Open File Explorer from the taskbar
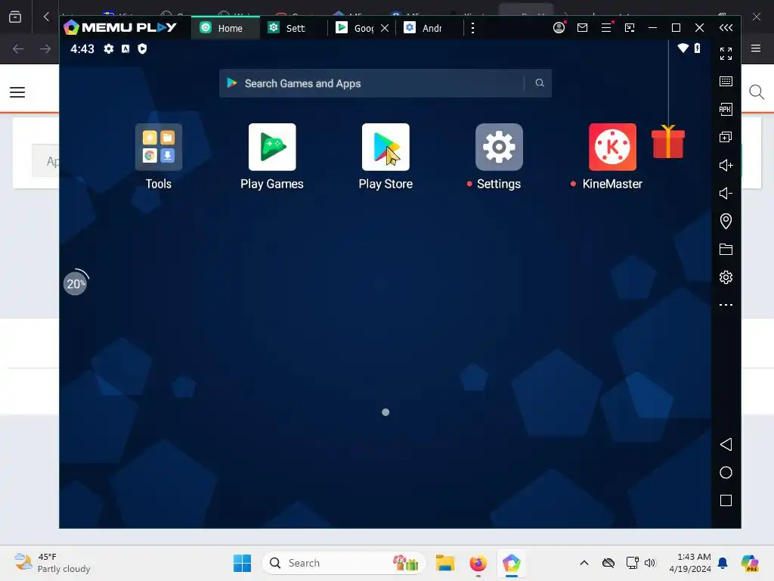This screenshot has width=774, height=581. tap(444, 563)
